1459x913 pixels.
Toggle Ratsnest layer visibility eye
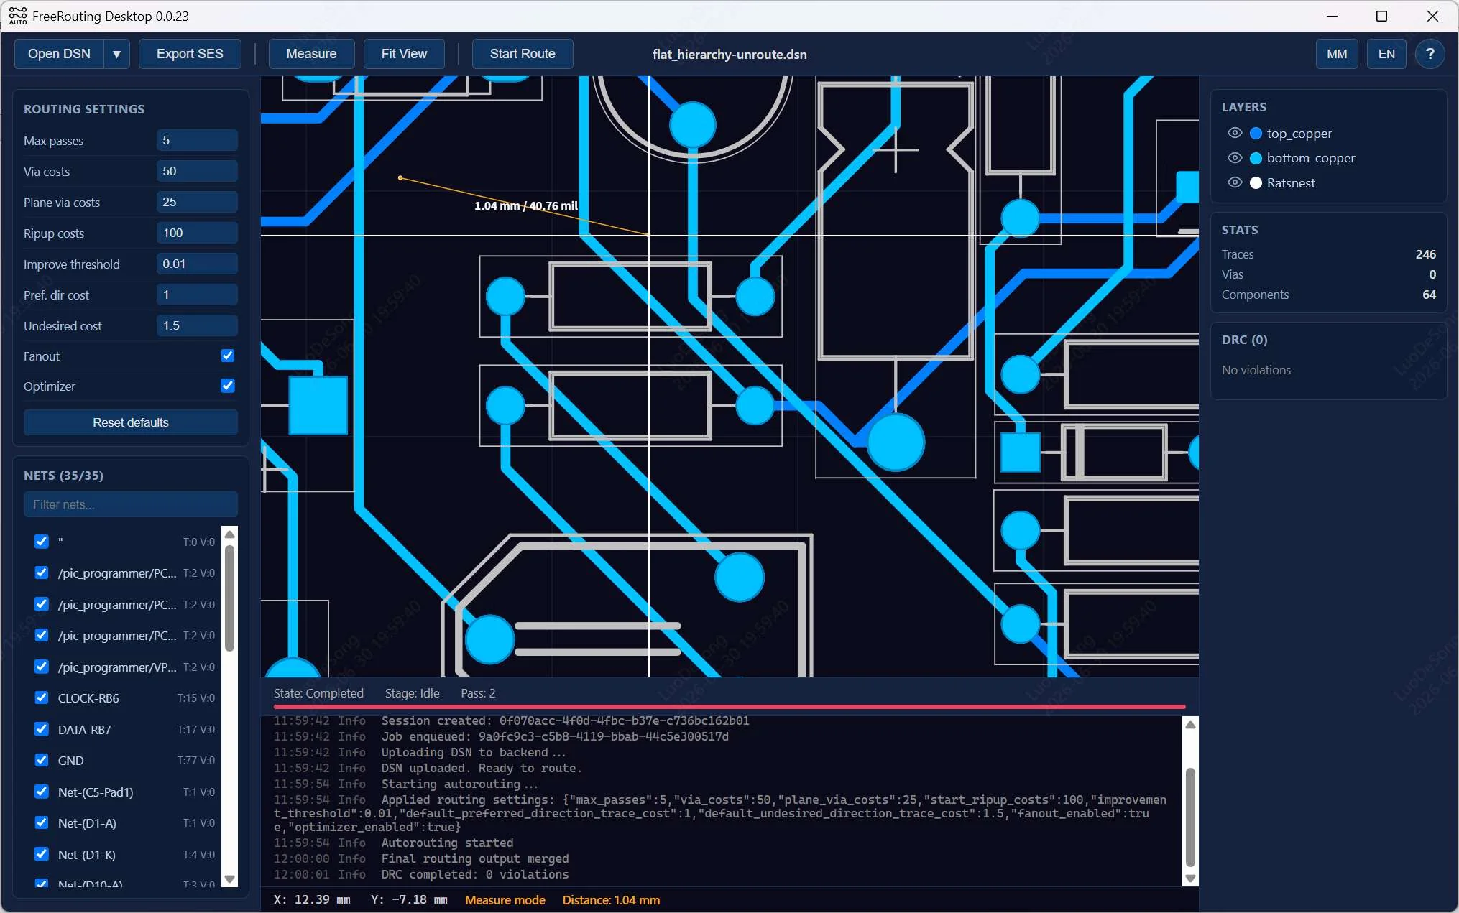tap(1235, 182)
